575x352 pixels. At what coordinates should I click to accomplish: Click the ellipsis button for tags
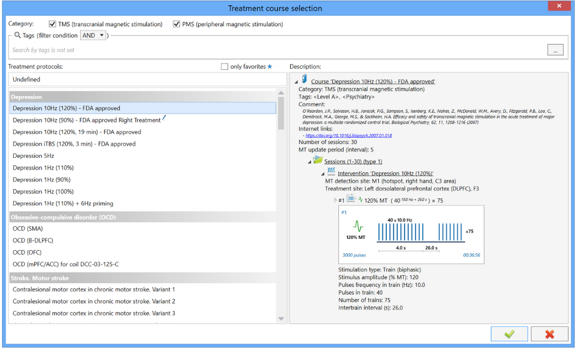pyautogui.click(x=555, y=50)
